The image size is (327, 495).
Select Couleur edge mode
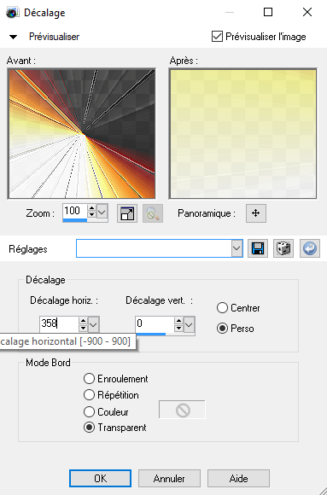(89, 411)
